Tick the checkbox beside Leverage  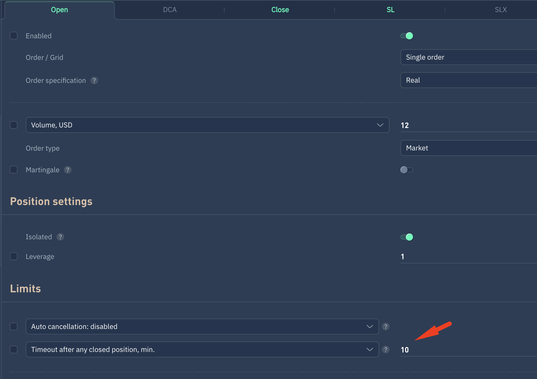(x=14, y=256)
